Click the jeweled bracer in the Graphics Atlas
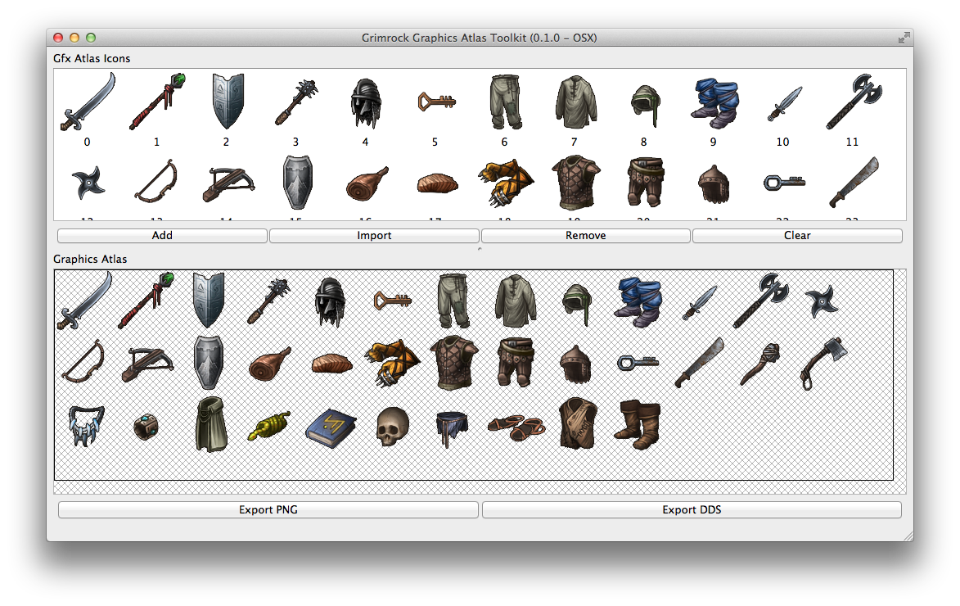960x606 pixels. 146,427
